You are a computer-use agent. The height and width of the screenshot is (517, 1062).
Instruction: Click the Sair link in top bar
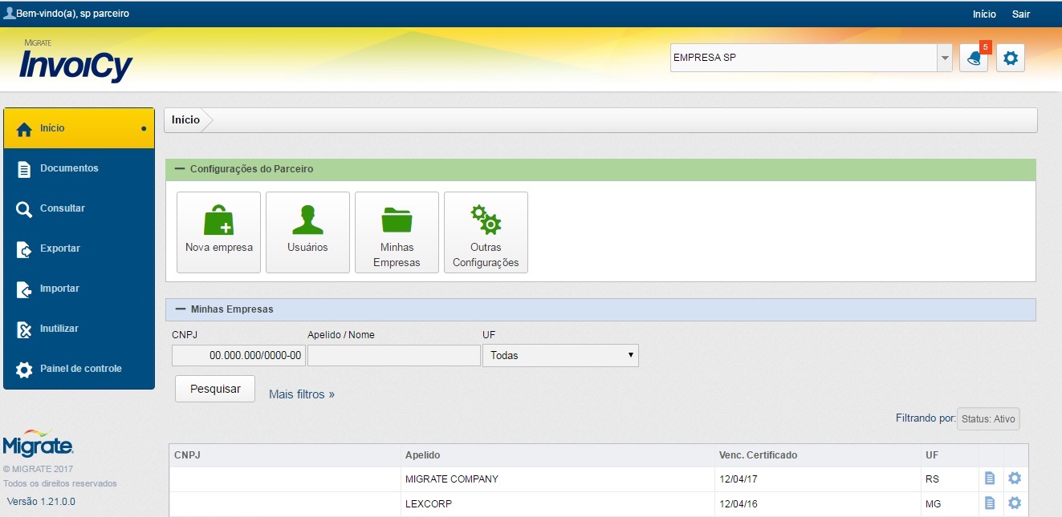pos(1021,14)
